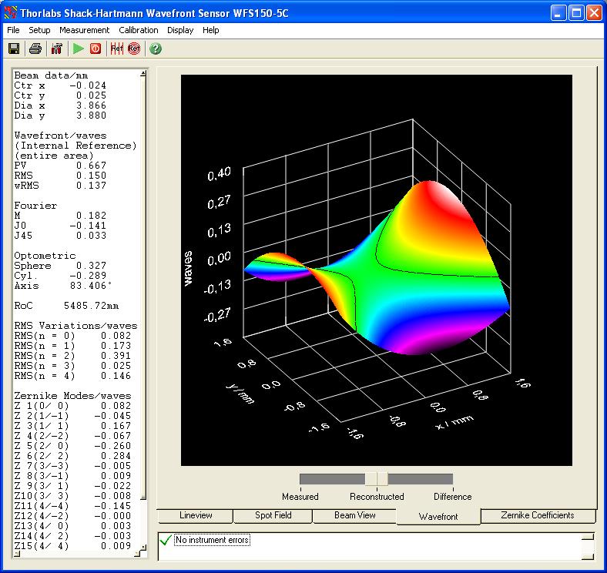607x573 pixels.
Task: Set slider to Measured position
Action: [x=300, y=496]
